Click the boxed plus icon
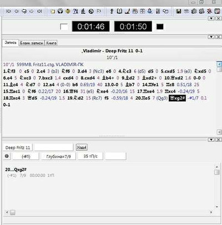The width and height of the screenshot is (222, 225). pyautogui.click(x=143, y=12)
